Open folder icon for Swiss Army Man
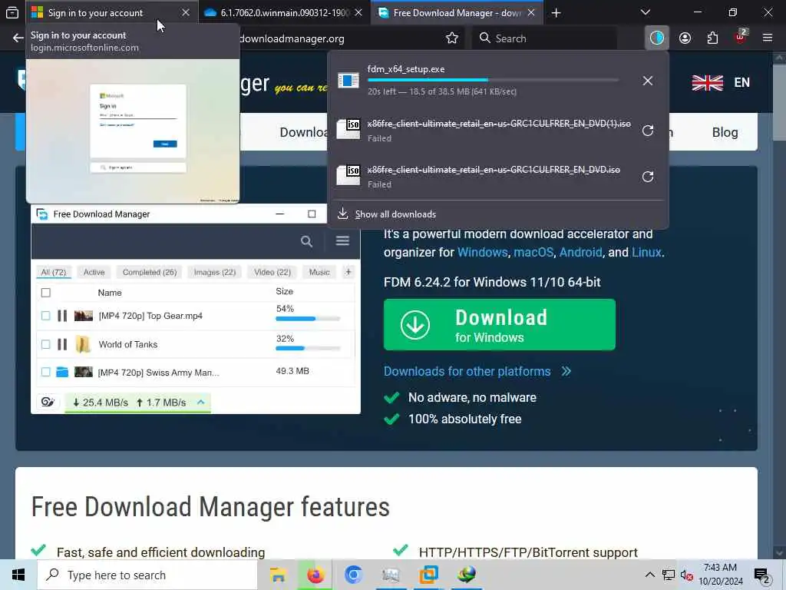The height and width of the screenshot is (590, 786). coord(62,372)
